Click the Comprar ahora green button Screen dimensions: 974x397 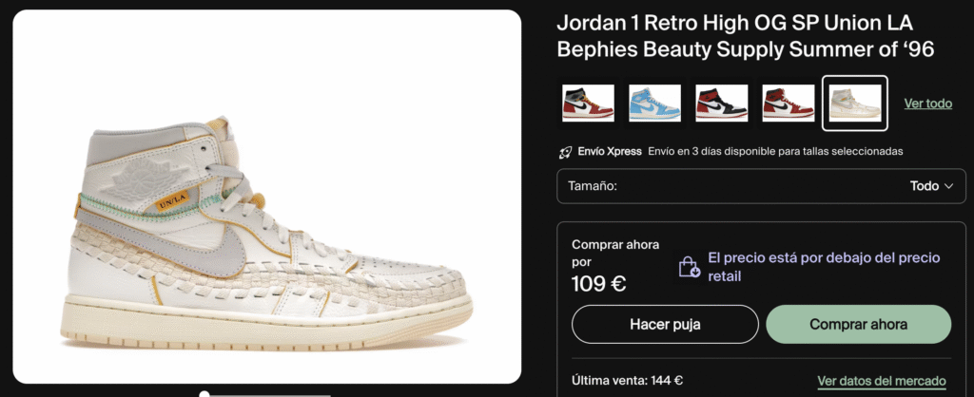pyautogui.click(x=859, y=325)
